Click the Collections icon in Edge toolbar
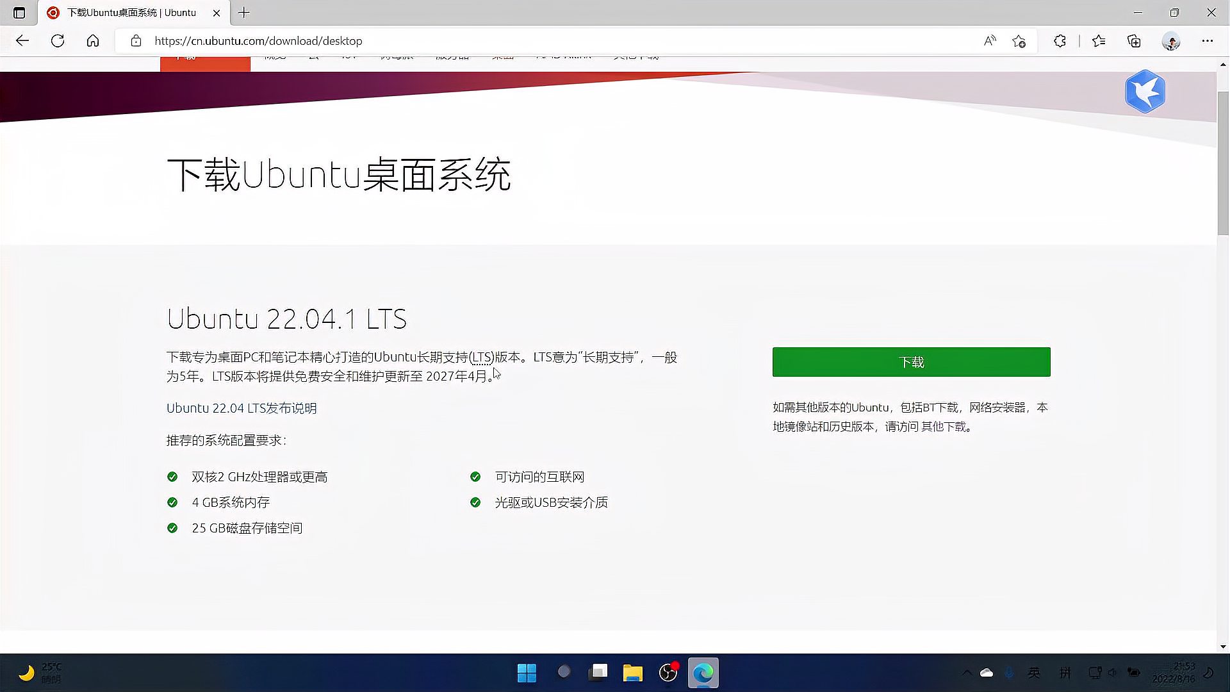This screenshot has width=1230, height=692. (x=1134, y=40)
